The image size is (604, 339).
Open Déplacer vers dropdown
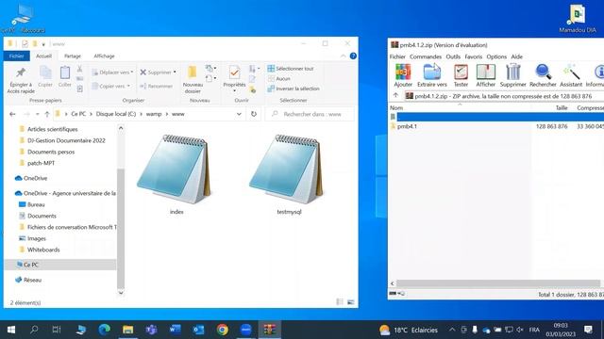112,73
